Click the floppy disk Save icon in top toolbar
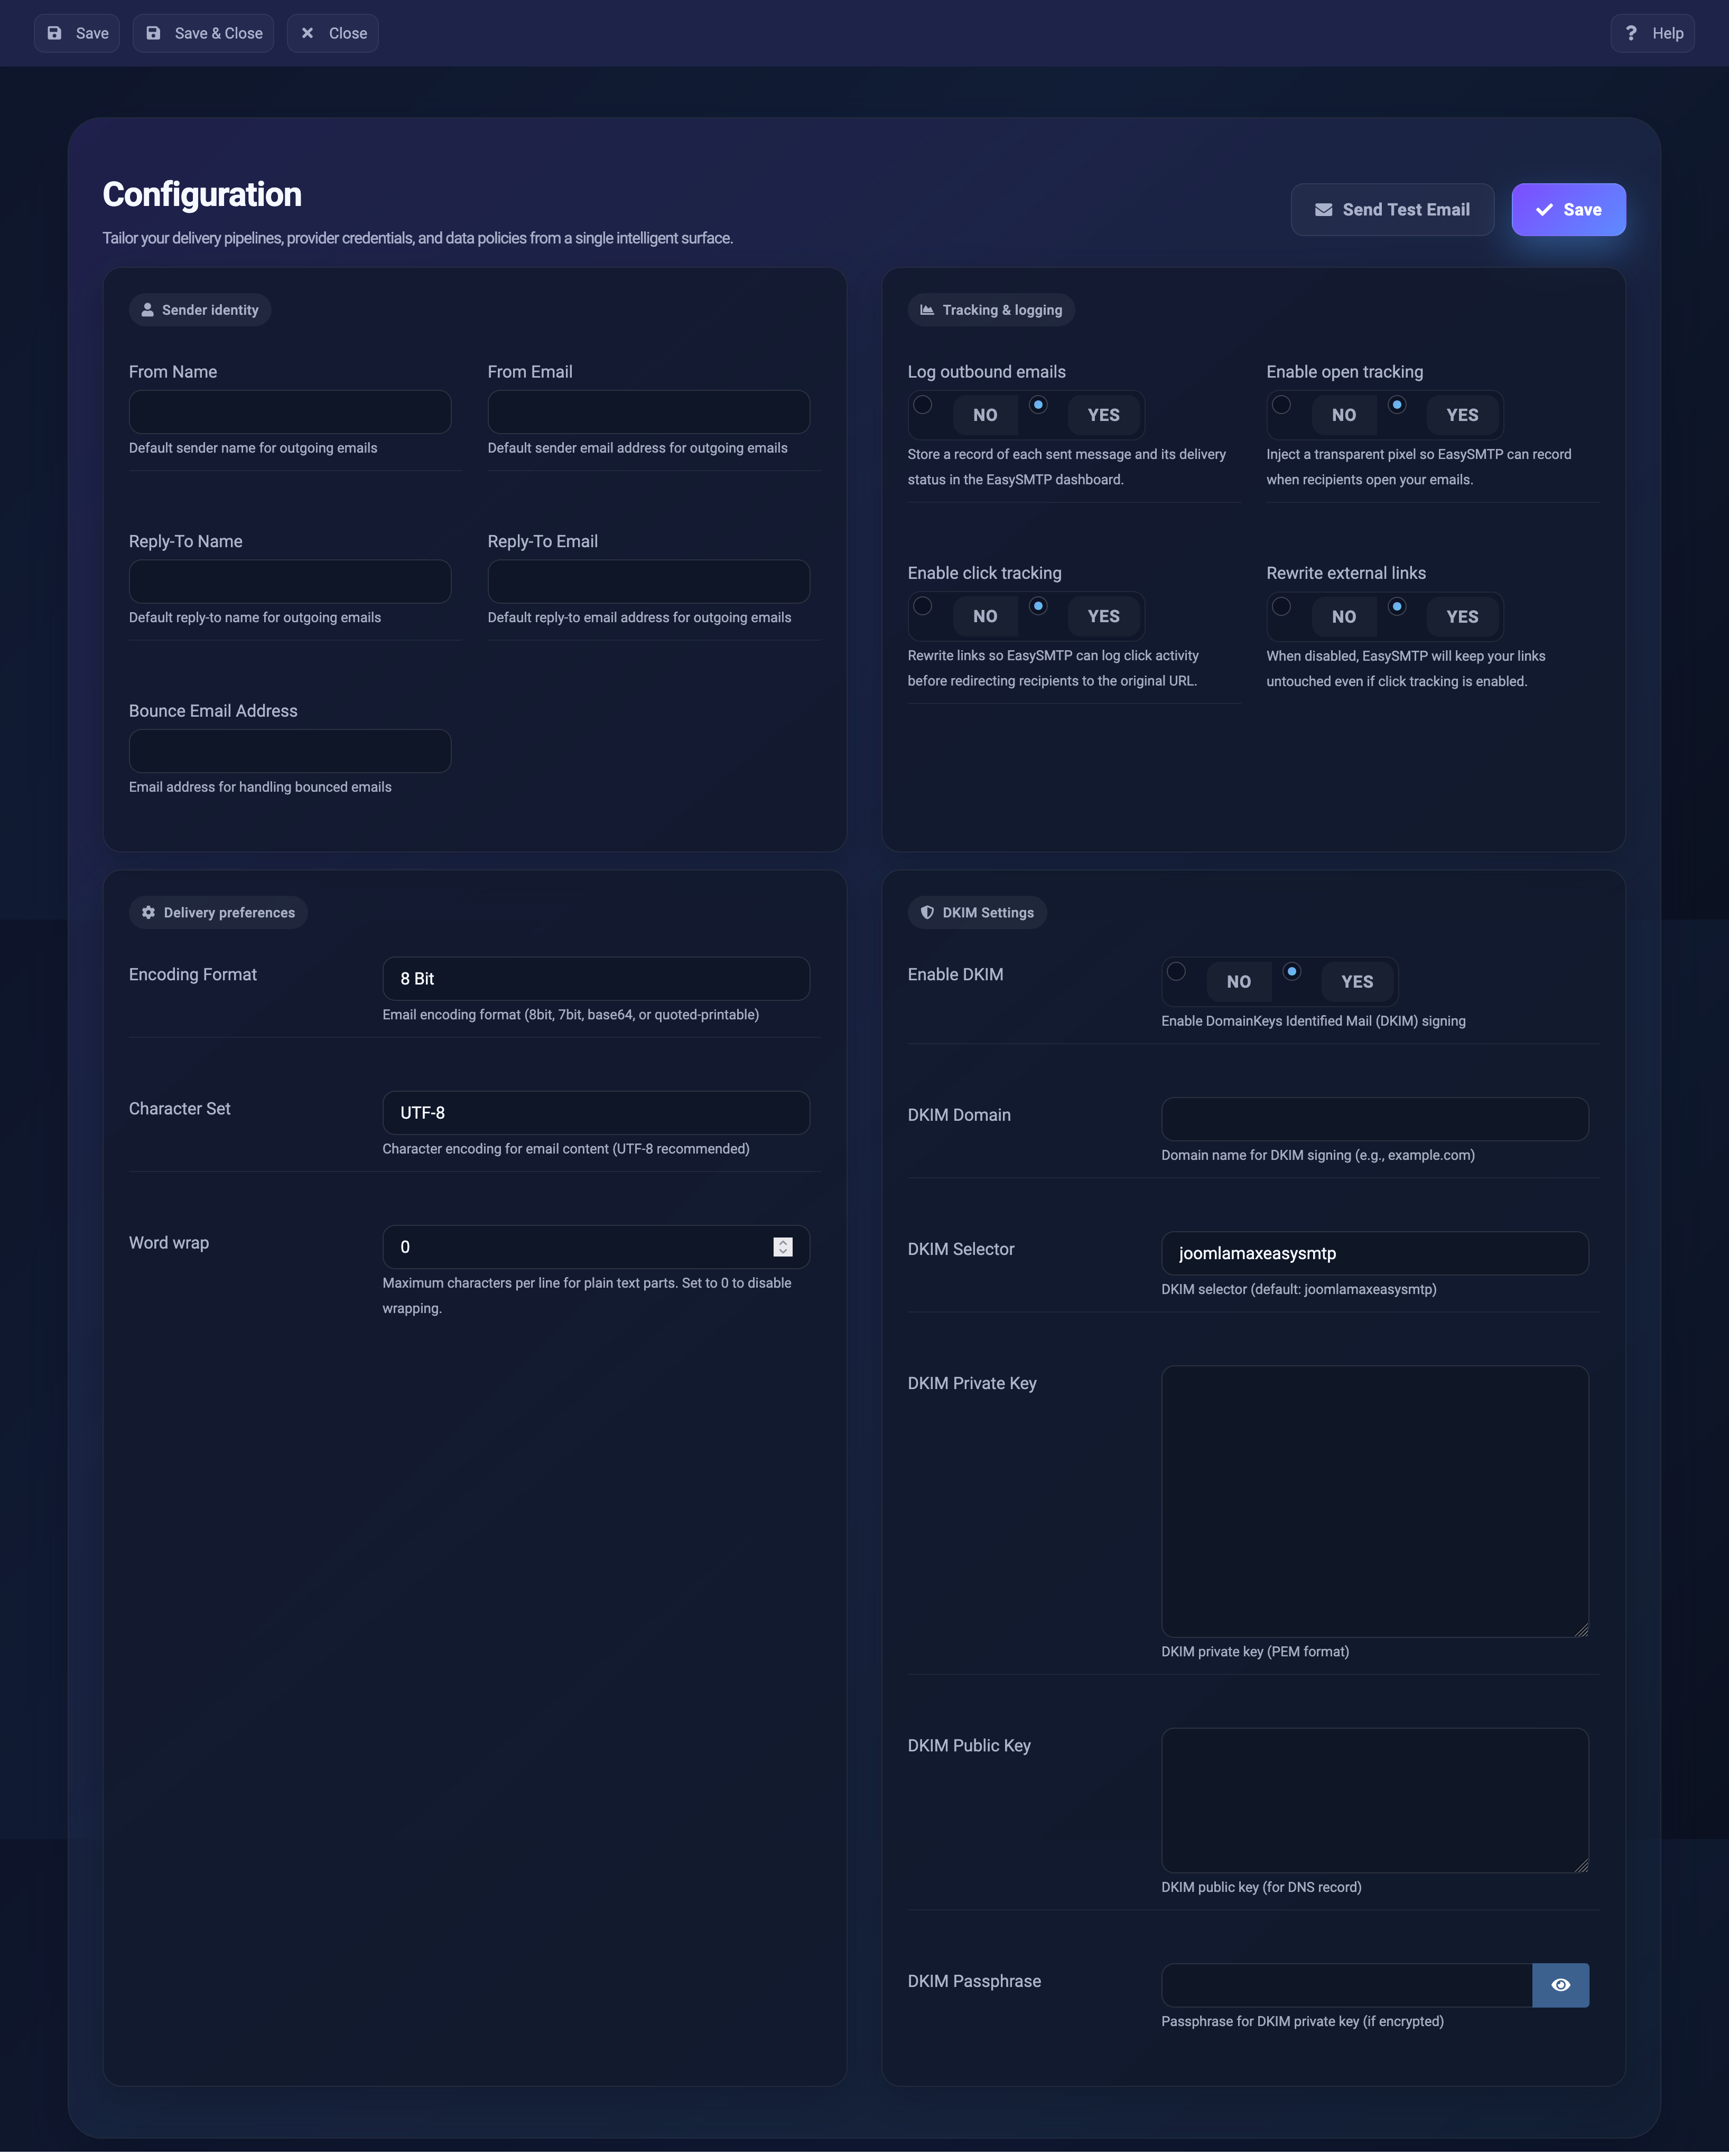The width and height of the screenshot is (1729, 2156). [x=54, y=33]
